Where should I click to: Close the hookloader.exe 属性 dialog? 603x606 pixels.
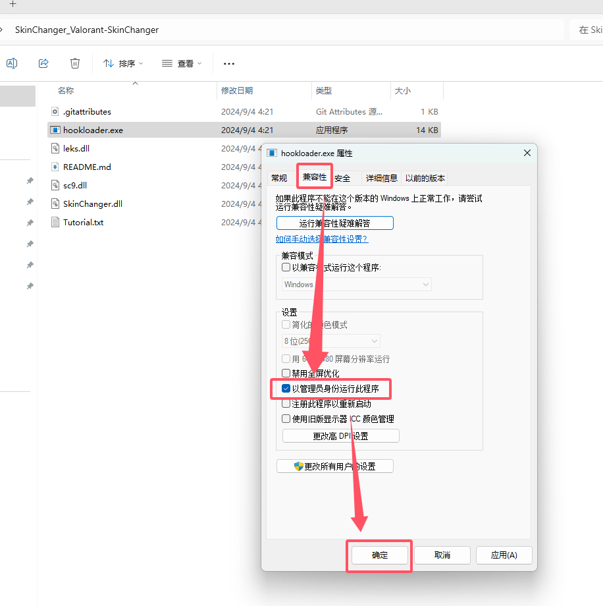tap(527, 153)
